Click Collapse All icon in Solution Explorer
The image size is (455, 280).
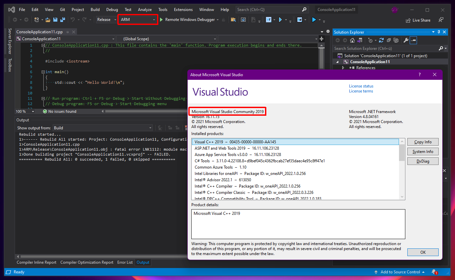[389, 40]
